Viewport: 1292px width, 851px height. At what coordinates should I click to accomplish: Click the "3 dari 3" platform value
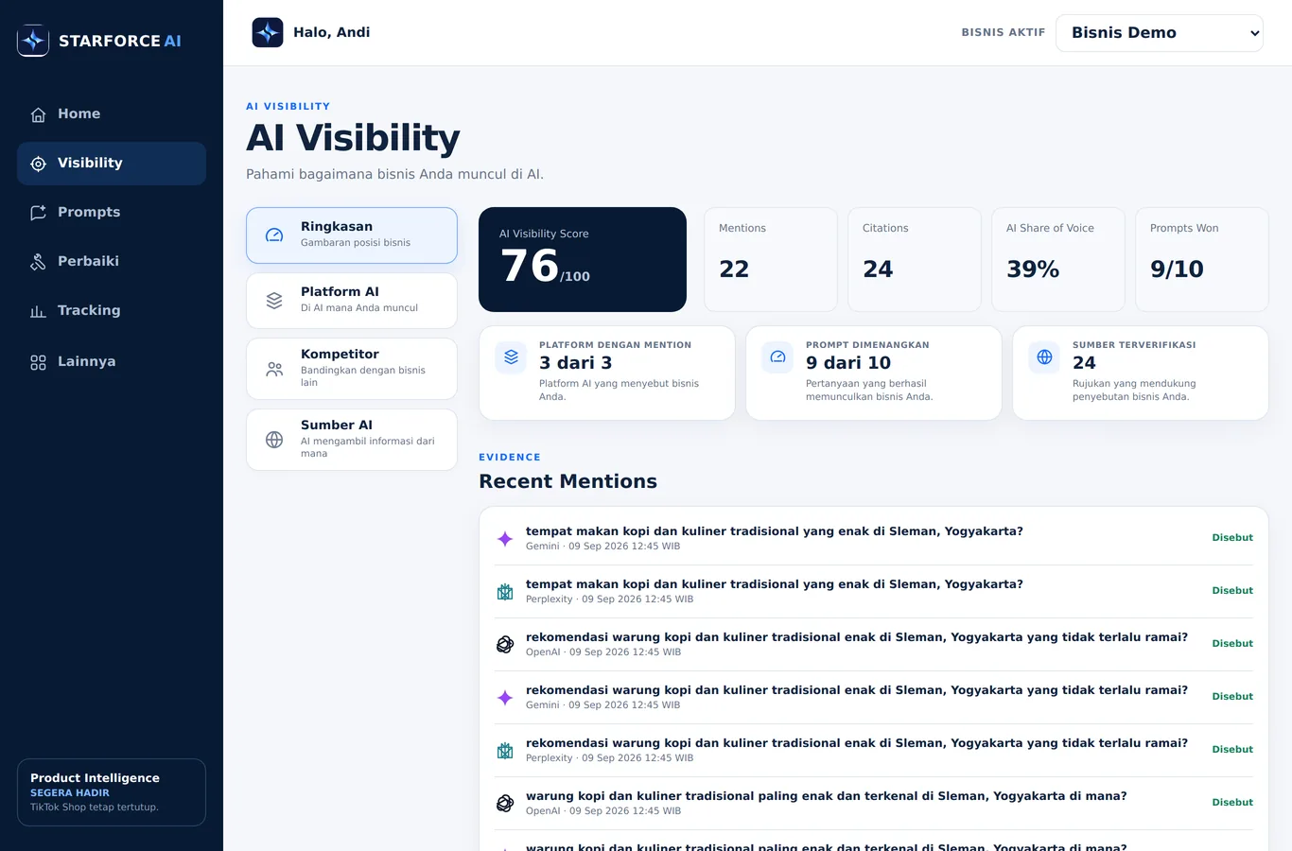coord(576,363)
